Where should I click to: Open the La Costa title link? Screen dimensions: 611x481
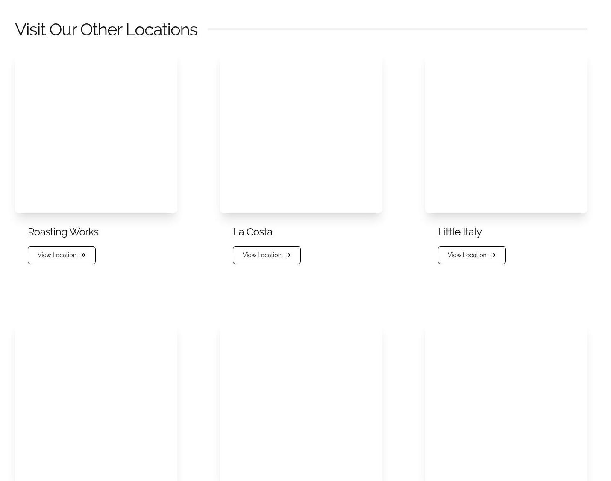[253, 232]
